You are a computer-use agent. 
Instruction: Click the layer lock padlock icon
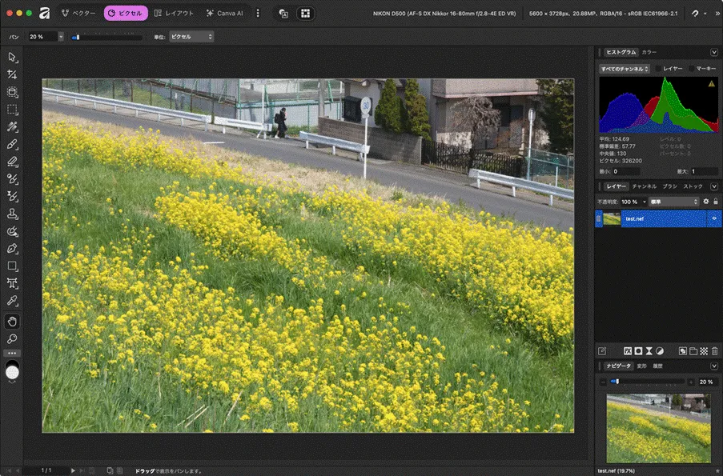pos(715,202)
